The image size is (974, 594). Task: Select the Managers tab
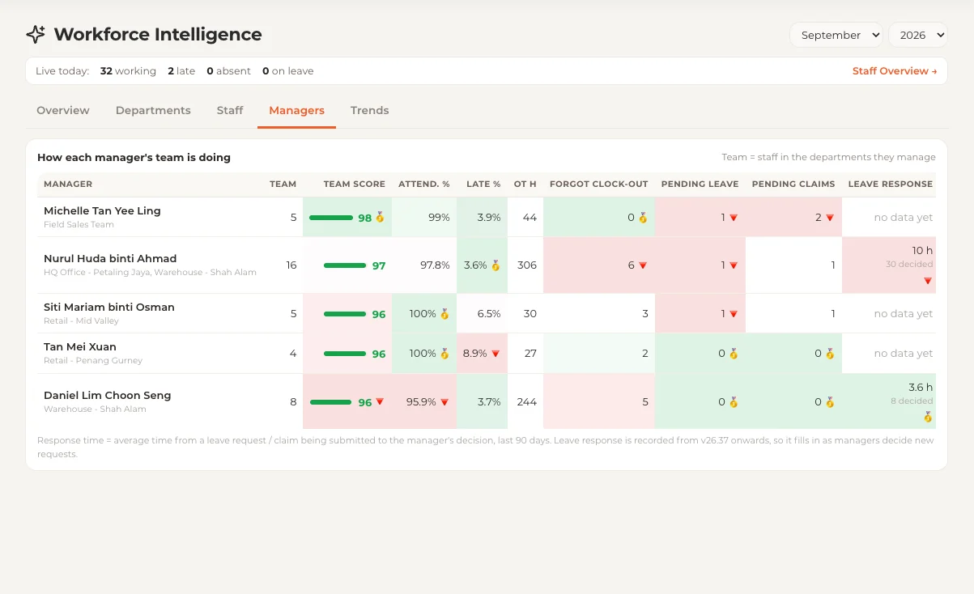click(296, 110)
